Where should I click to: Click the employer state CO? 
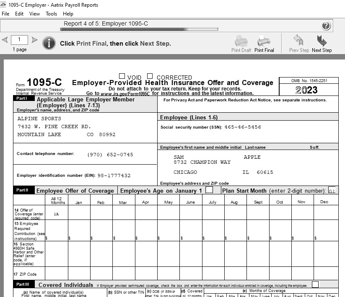90,134
